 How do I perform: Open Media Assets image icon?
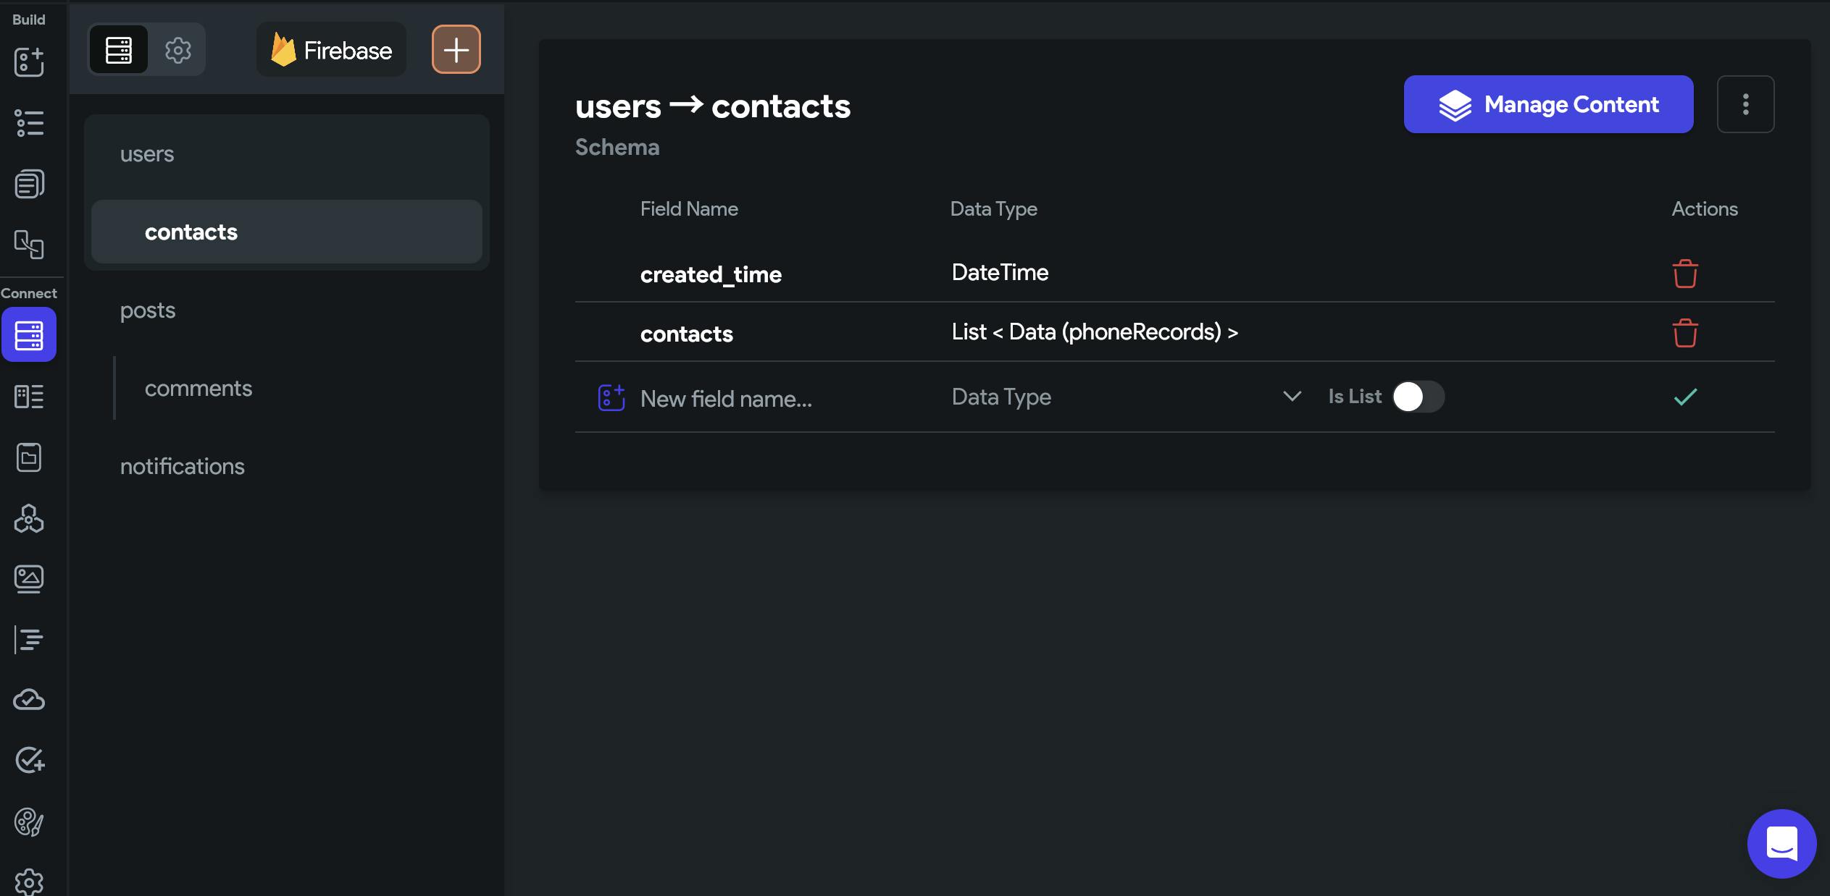click(29, 578)
